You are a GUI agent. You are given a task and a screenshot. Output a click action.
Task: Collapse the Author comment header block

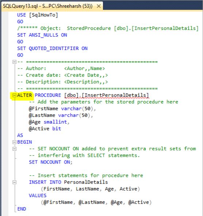click(x=14, y=62)
